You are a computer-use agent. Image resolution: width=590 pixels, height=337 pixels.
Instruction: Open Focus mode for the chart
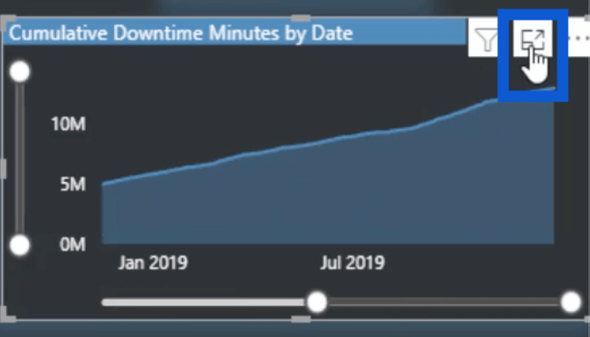click(532, 39)
